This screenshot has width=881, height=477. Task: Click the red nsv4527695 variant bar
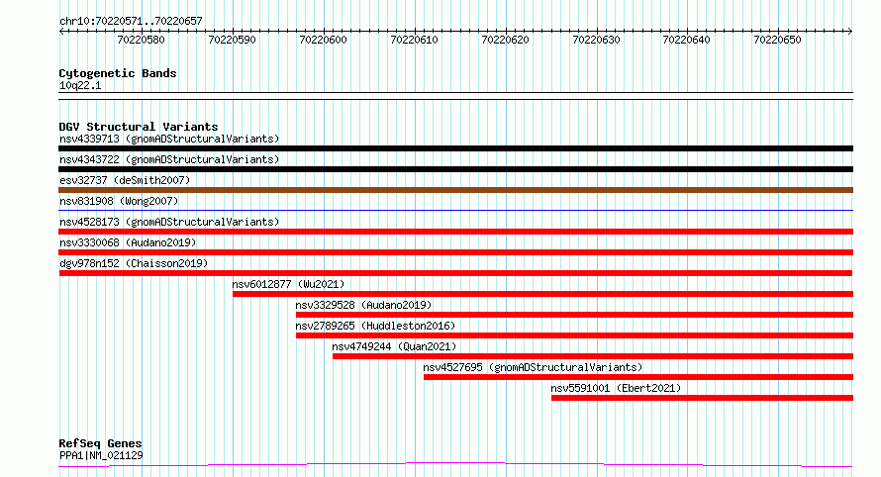[x=638, y=377]
